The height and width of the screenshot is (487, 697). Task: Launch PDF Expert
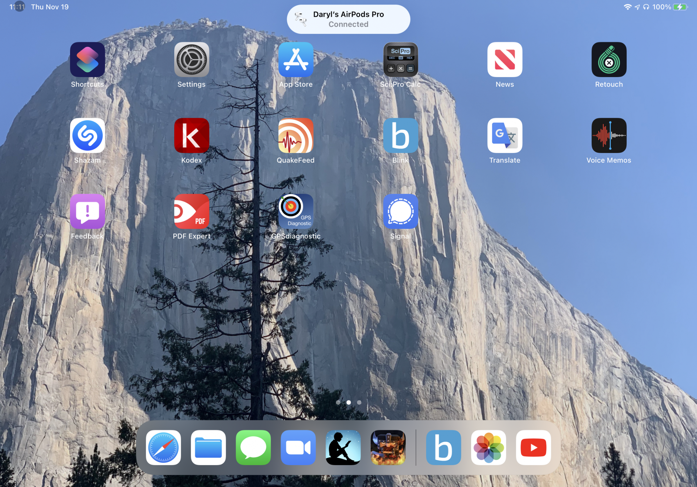191,212
